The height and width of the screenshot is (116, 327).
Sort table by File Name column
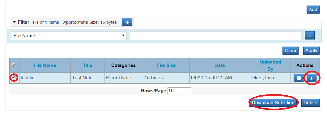45,65
